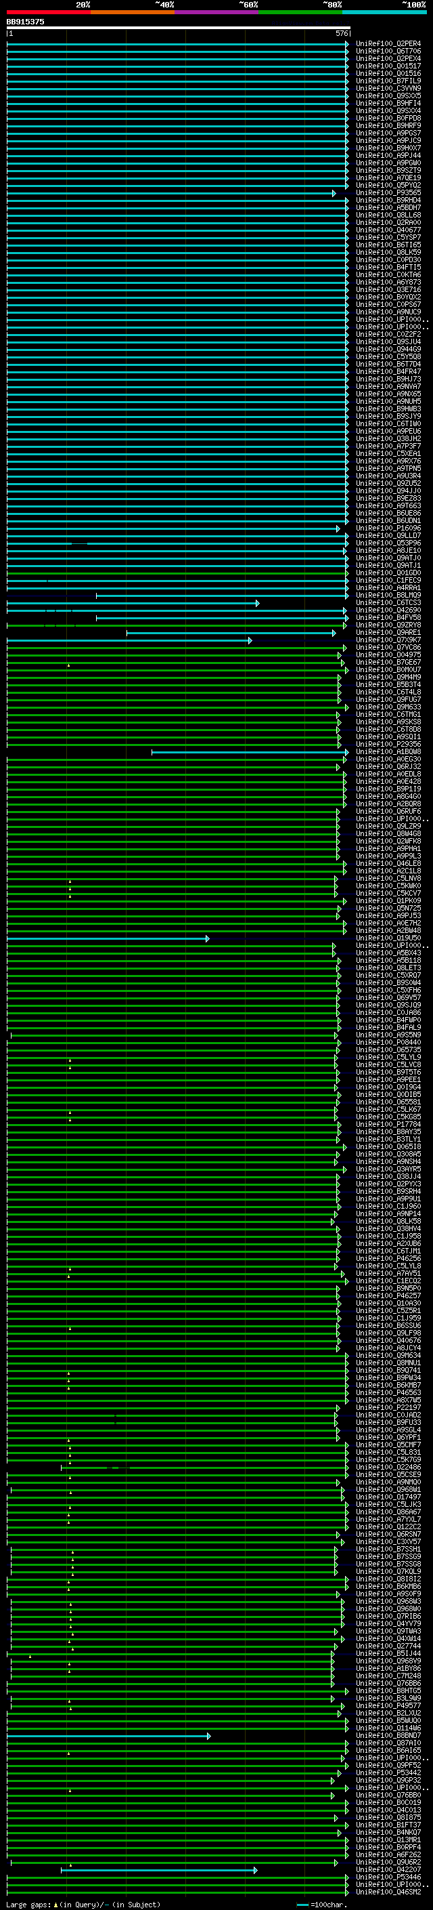Click the UniRef100_Q40677 label

click(x=388, y=230)
